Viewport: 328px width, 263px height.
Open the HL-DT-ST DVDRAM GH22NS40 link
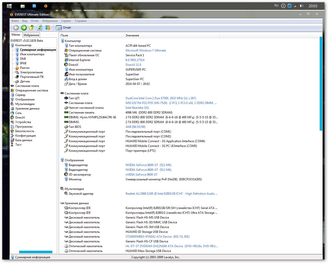pos(172,246)
